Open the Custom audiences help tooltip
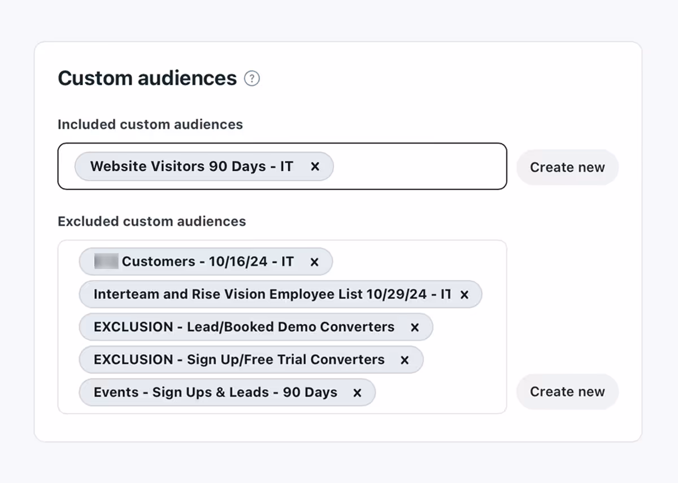Screen dimensions: 678x483 (252, 79)
